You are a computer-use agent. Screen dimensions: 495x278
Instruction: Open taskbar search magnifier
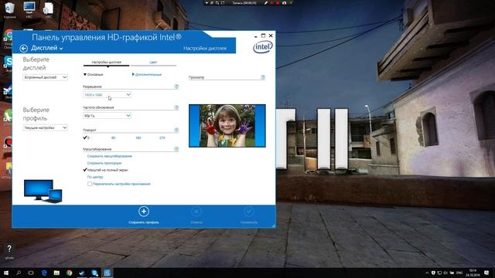tap(19, 273)
